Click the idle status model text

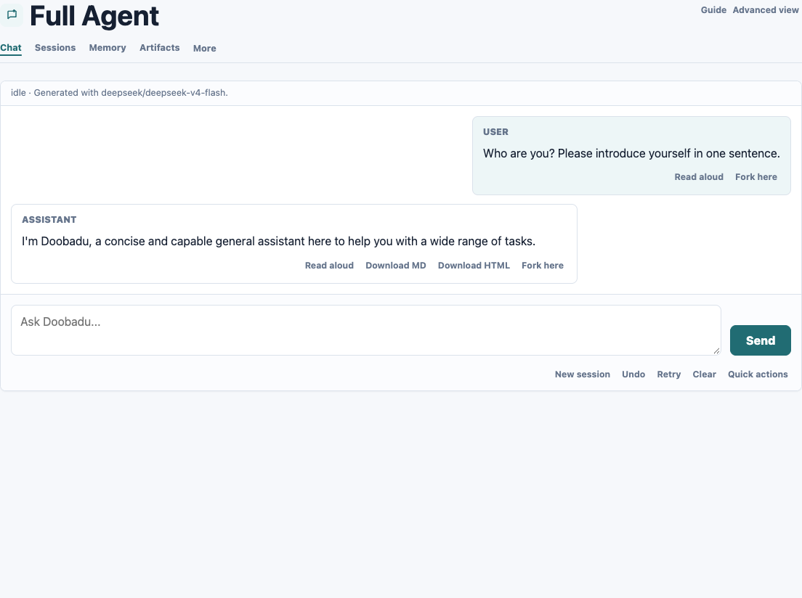coord(119,92)
